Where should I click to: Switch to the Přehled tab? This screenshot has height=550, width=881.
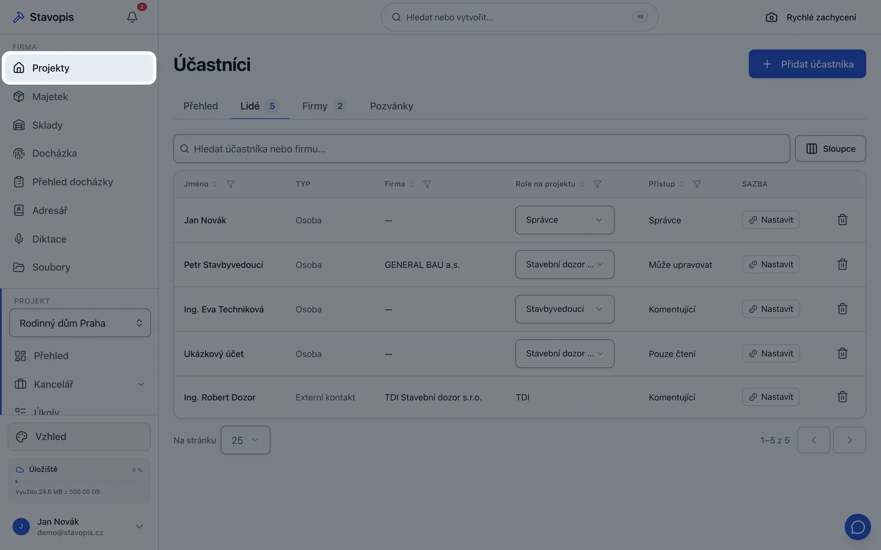click(200, 106)
